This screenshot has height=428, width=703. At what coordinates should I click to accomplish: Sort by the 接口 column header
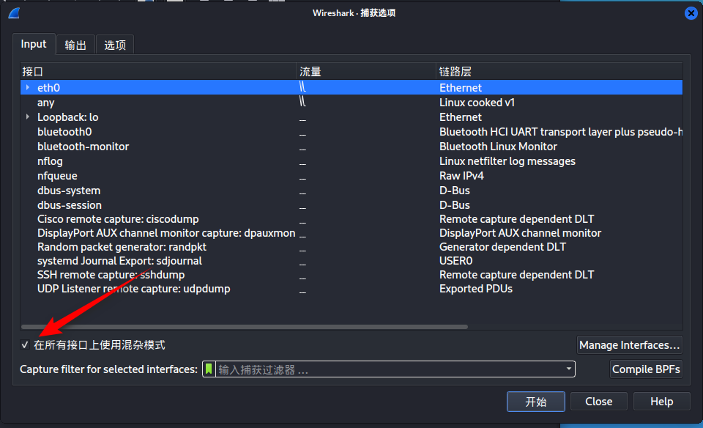[159, 71]
